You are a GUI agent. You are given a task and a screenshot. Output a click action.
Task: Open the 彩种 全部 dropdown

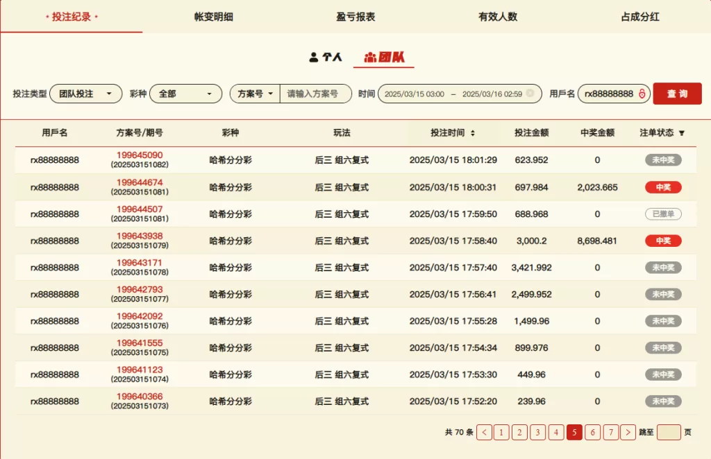click(x=186, y=94)
